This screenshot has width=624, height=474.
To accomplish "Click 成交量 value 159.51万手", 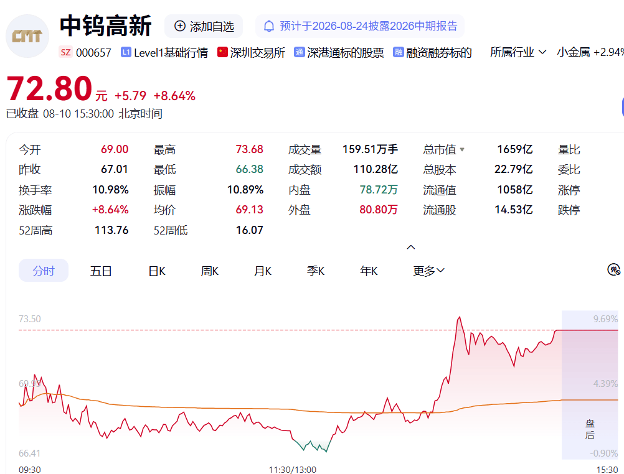I will 370,149.
